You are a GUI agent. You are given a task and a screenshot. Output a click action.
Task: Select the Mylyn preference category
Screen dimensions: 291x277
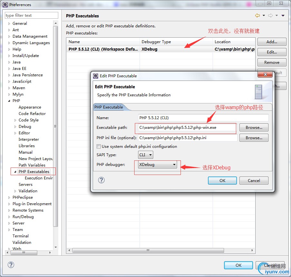click(x=18, y=94)
